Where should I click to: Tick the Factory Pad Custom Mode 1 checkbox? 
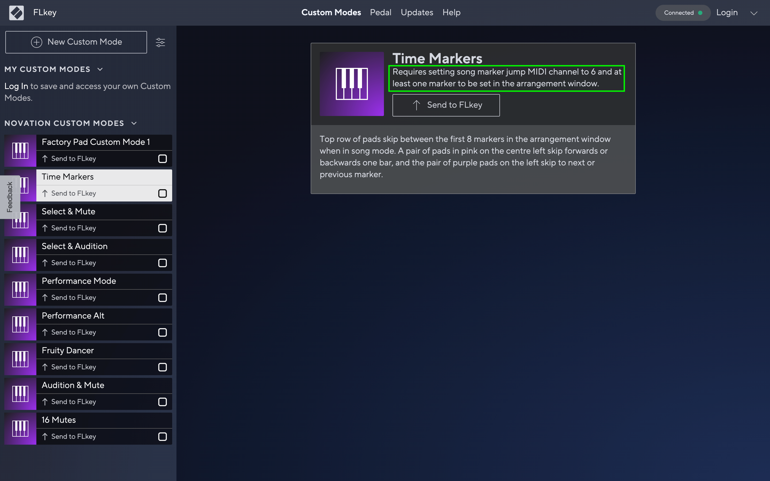click(163, 158)
